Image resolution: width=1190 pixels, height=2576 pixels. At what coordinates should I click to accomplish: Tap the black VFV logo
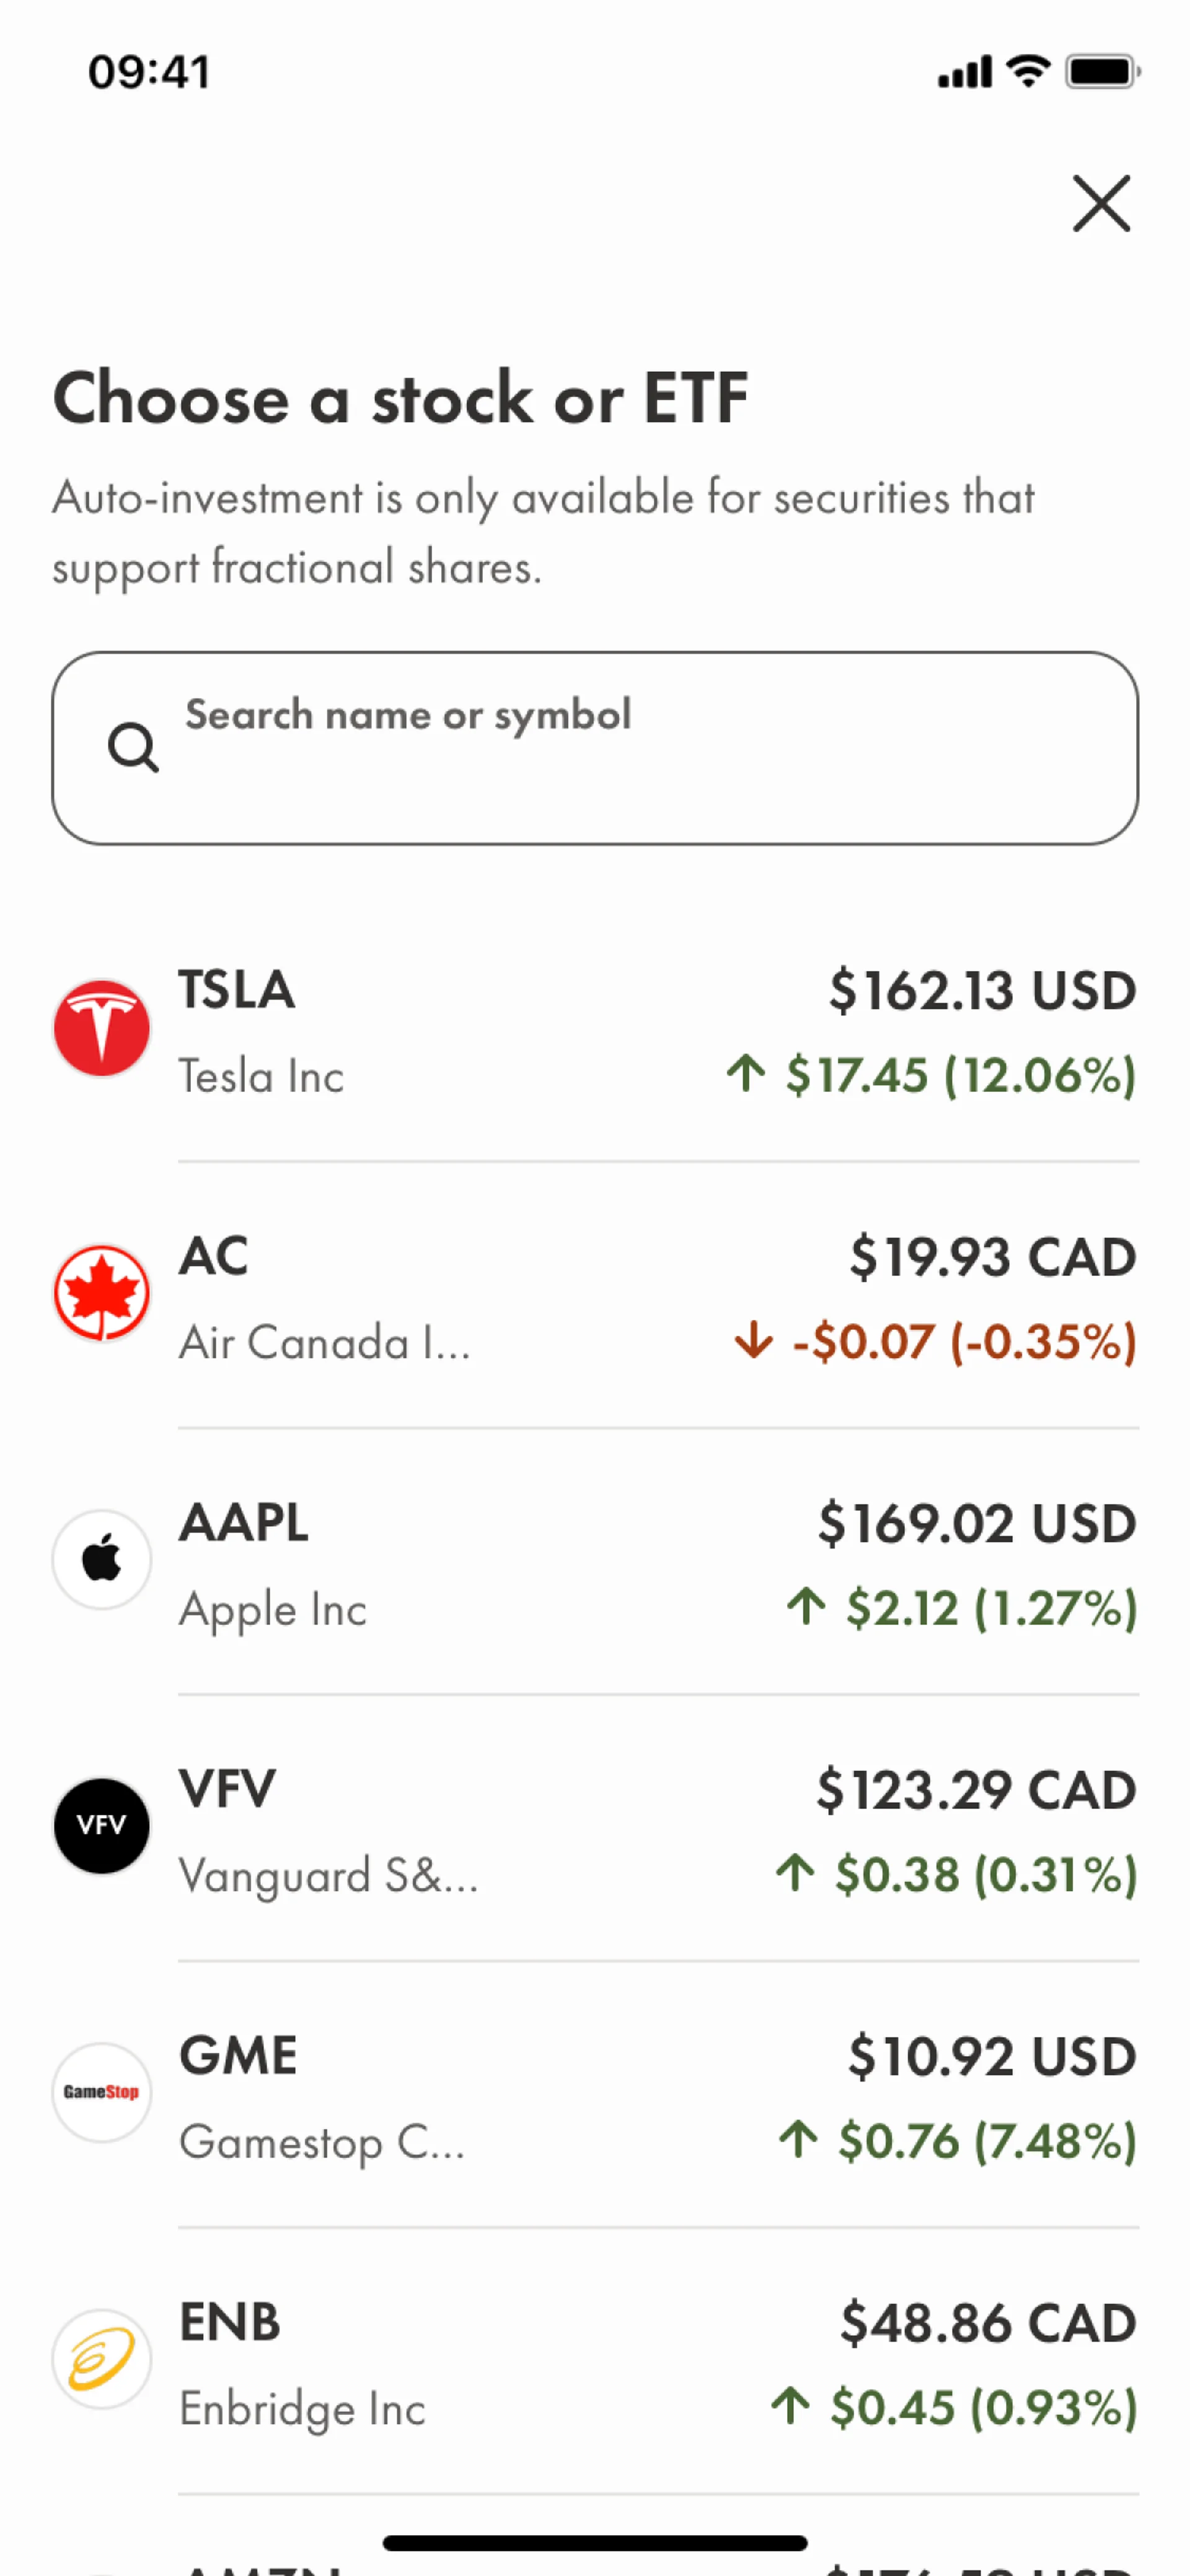(101, 1826)
